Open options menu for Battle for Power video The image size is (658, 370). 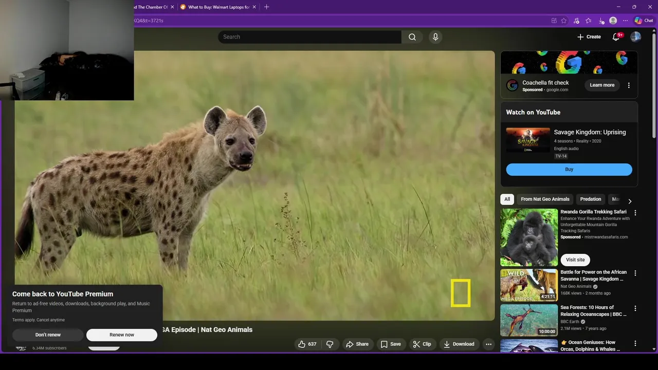pos(635,273)
